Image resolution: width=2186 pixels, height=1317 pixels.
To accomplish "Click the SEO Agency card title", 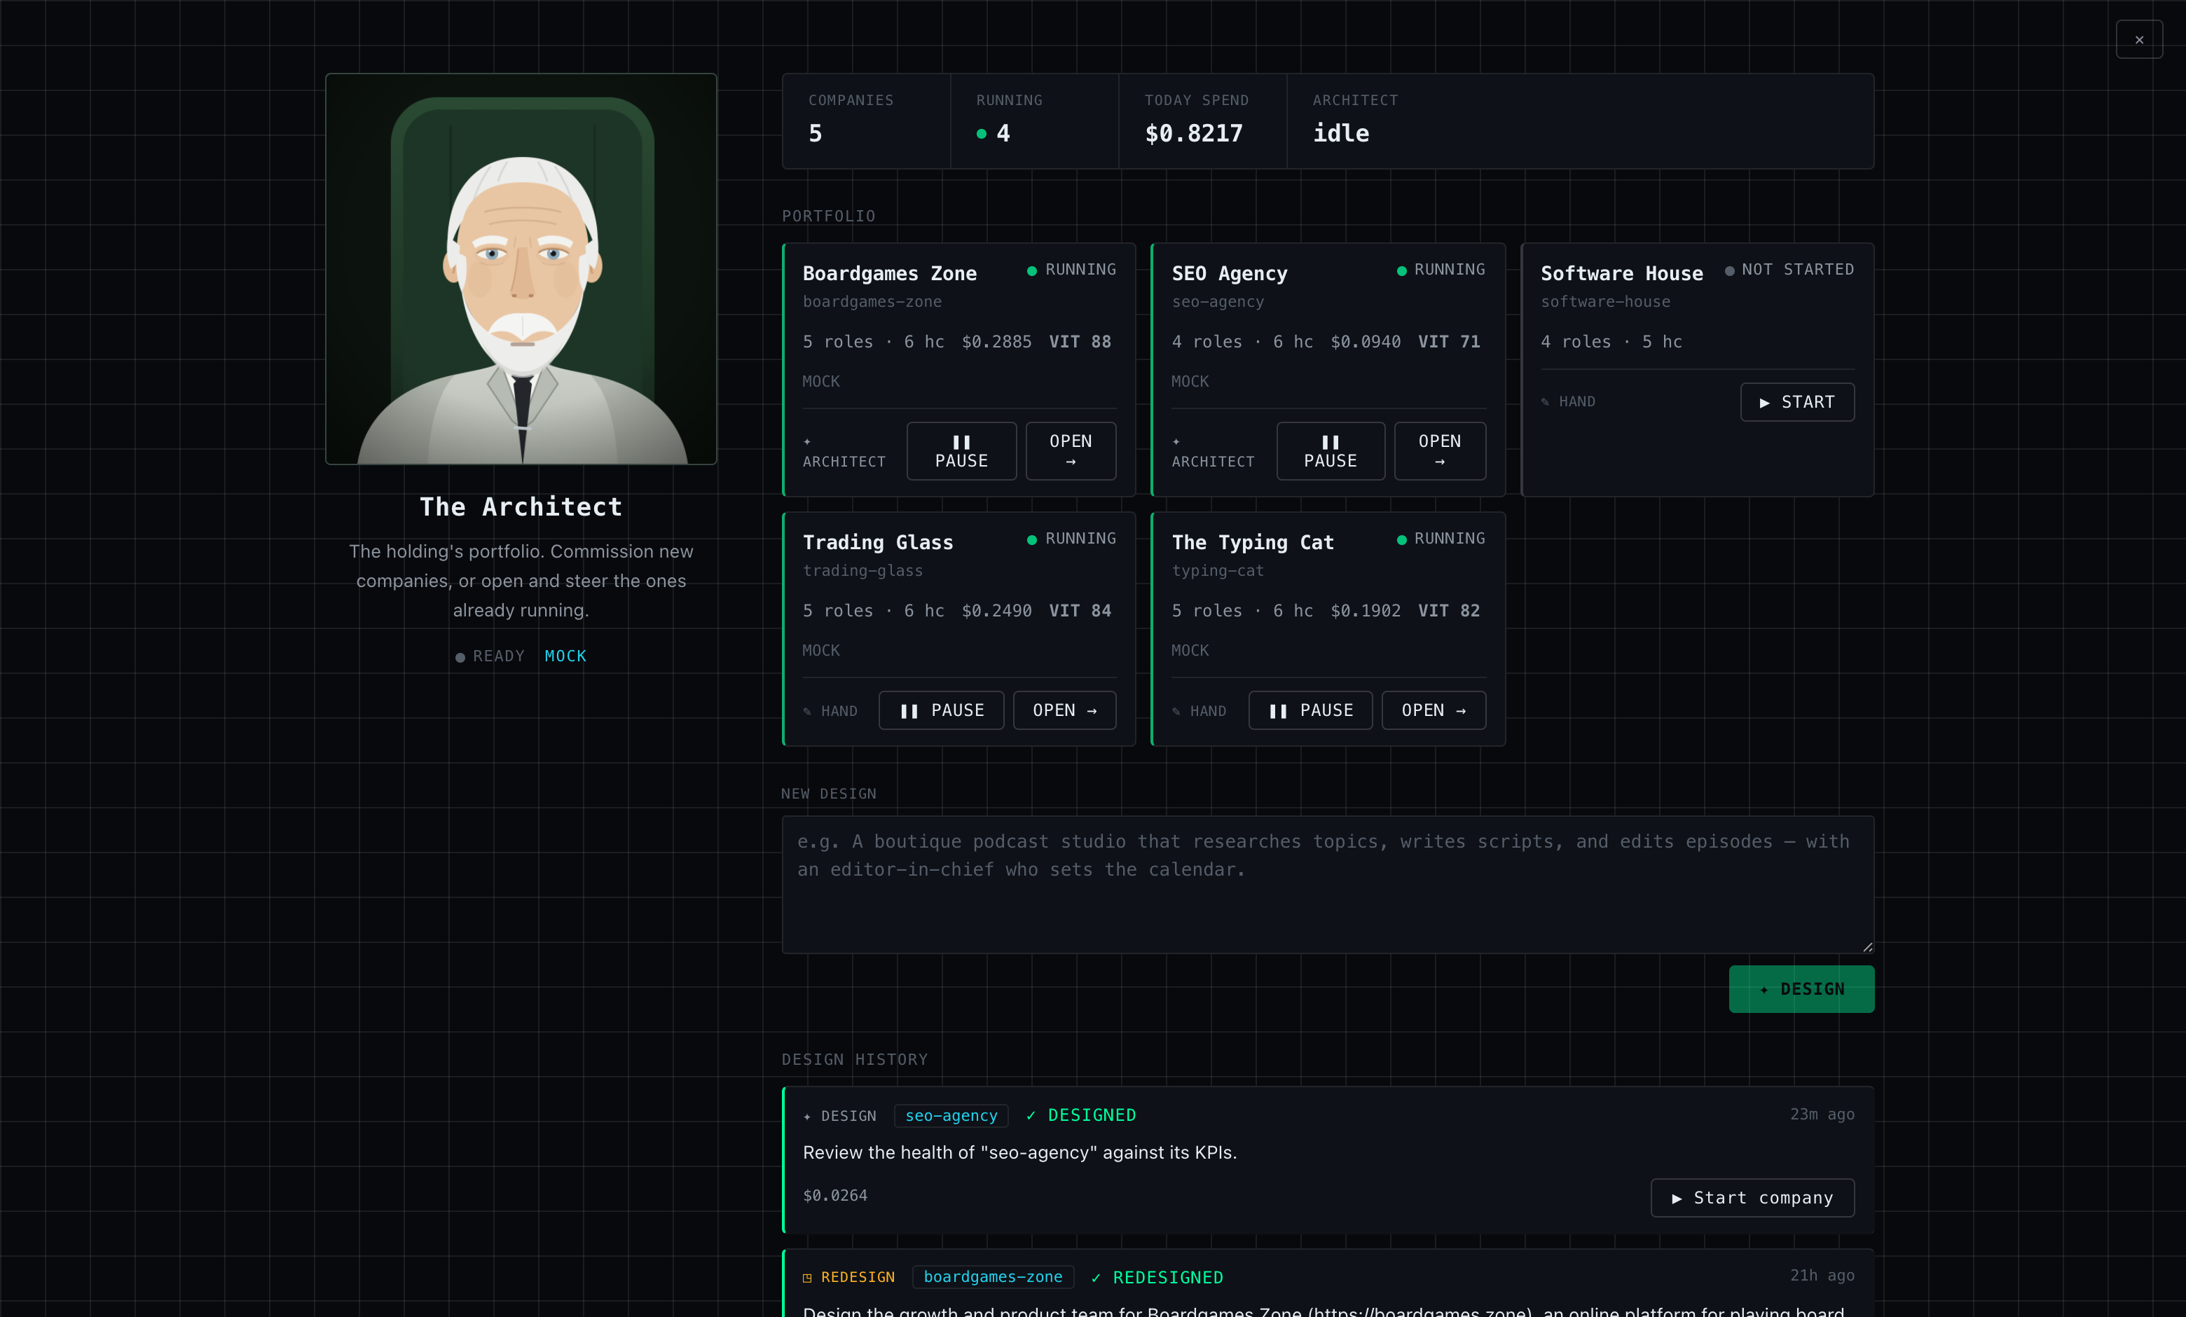I will [1229, 273].
